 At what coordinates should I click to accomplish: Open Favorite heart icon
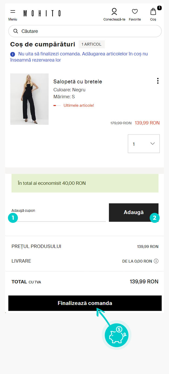[x=135, y=12]
